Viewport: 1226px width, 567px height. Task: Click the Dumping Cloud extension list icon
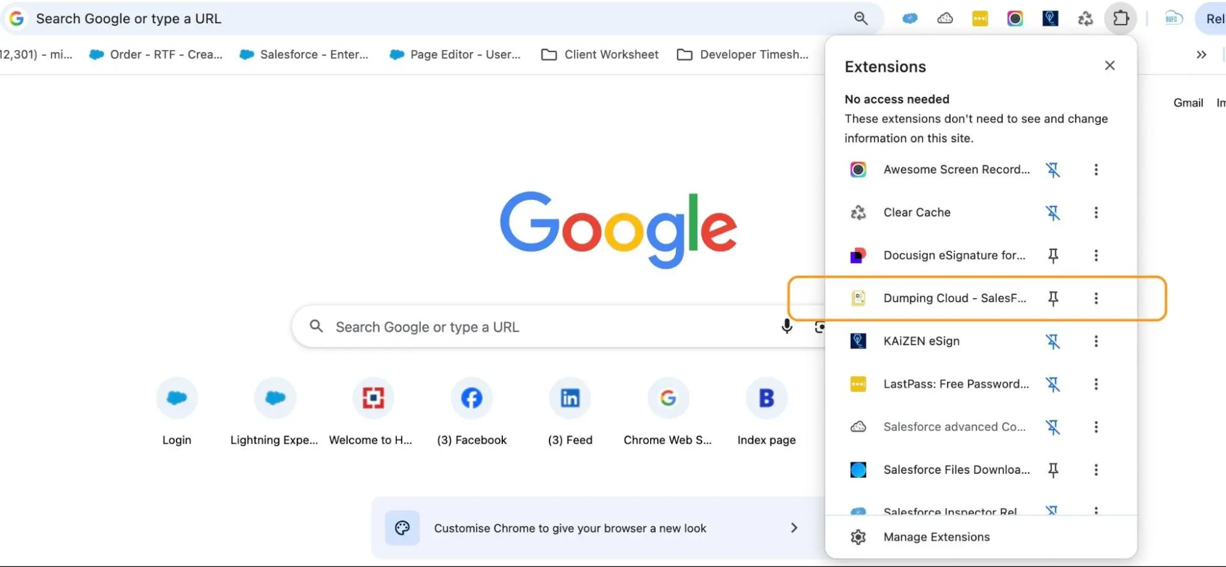[x=858, y=299]
